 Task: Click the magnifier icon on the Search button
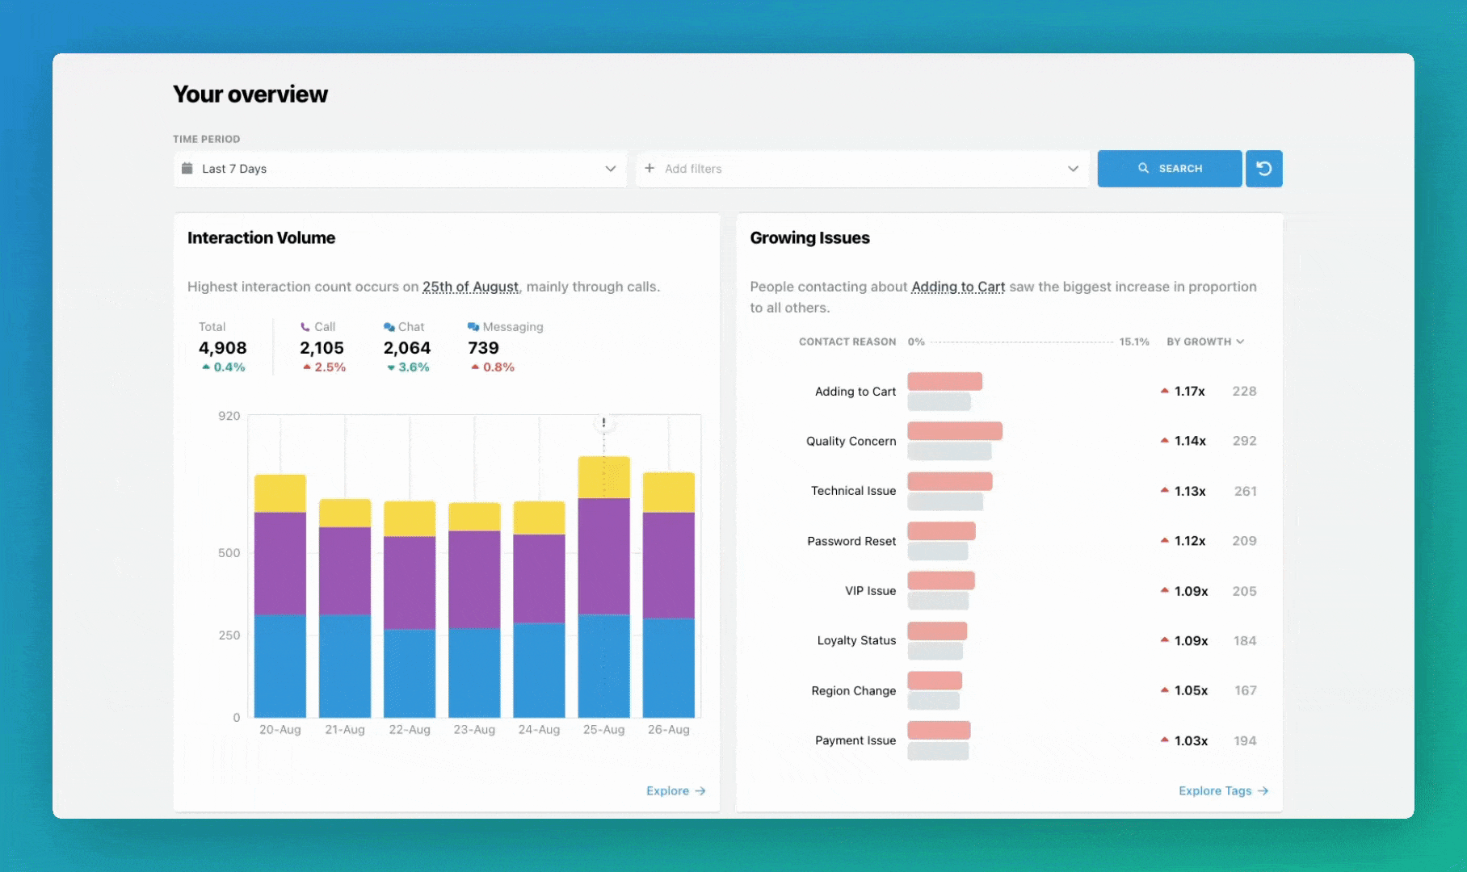[x=1144, y=168]
